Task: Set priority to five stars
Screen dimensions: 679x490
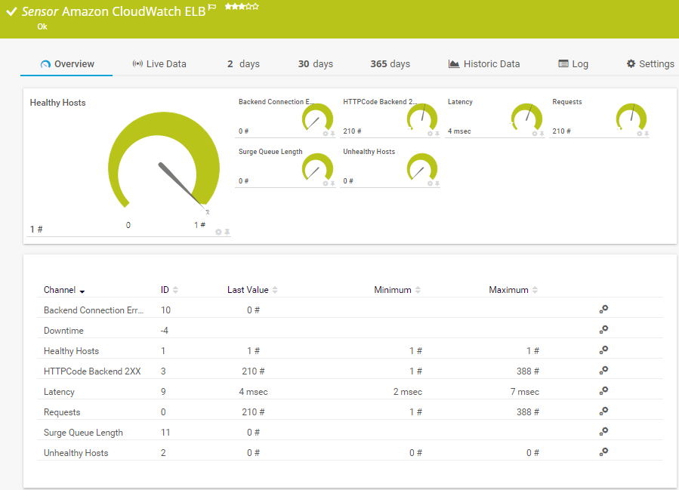Action: pyautogui.click(x=256, y=7)
